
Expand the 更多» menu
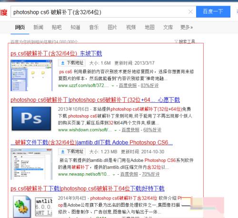tap(187, 27)
